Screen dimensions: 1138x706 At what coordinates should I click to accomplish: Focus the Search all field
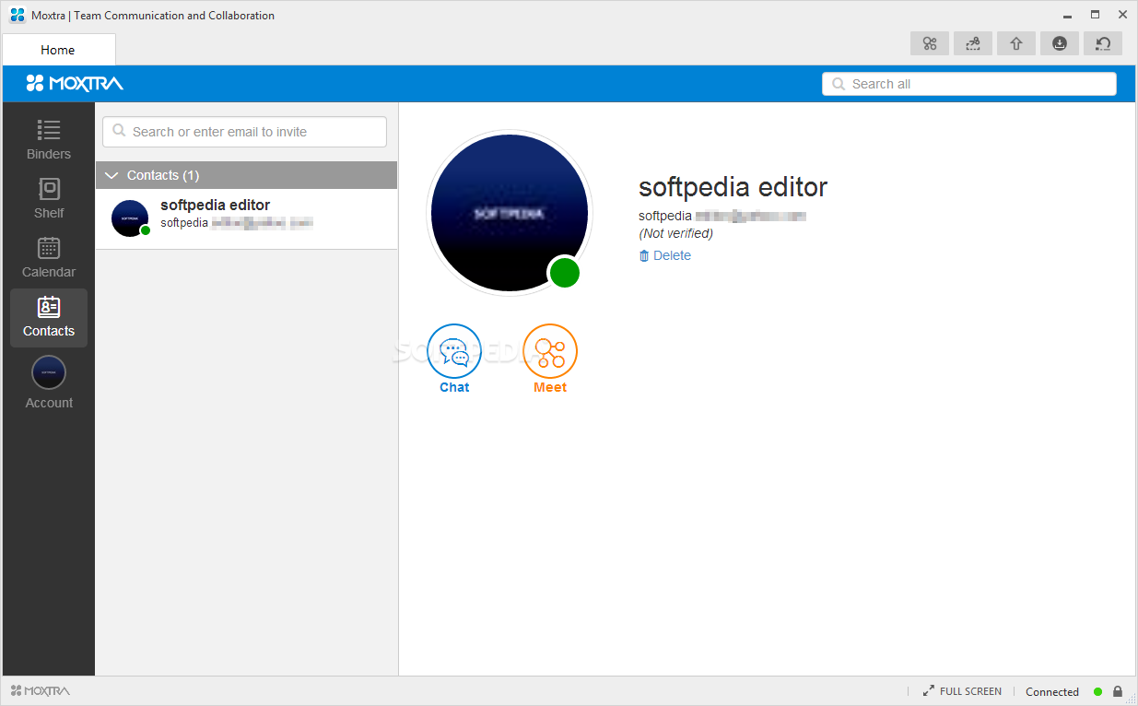click(x=969, y=84)
